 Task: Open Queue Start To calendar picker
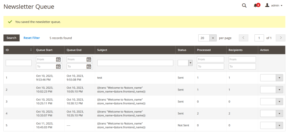click(58, 66)
